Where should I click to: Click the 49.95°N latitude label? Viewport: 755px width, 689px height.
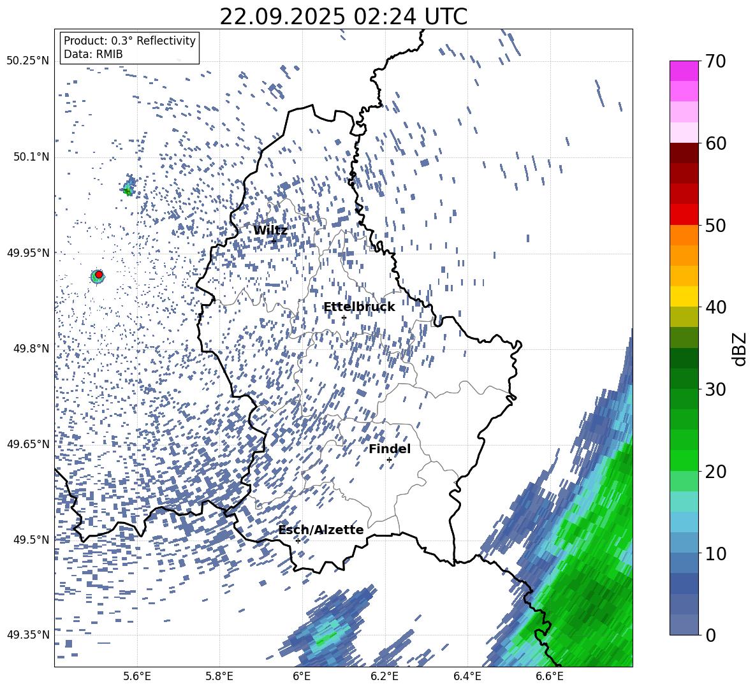28,252
